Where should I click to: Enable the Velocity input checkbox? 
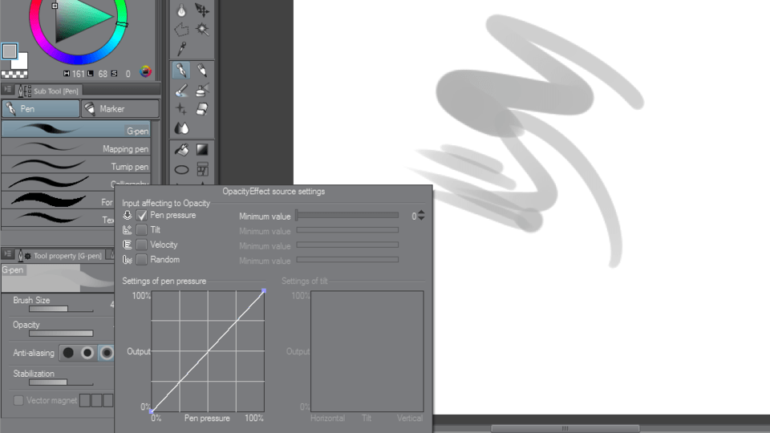tap(142, 245)
